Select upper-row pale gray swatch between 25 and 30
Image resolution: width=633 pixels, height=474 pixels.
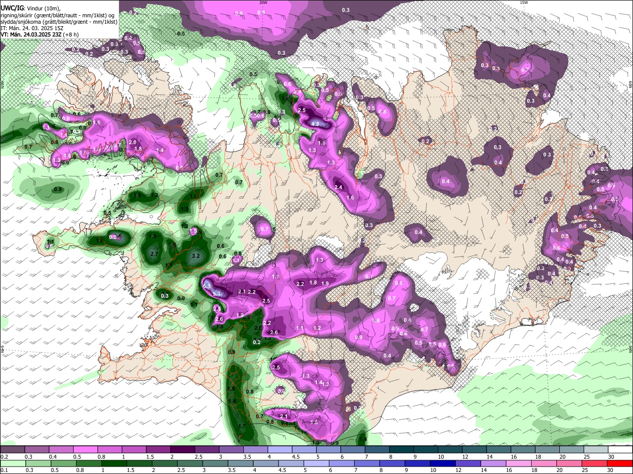(x=596, y=449)
